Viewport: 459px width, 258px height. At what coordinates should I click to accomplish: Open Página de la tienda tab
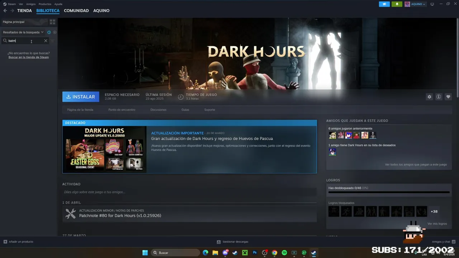(x=80, y=110)
